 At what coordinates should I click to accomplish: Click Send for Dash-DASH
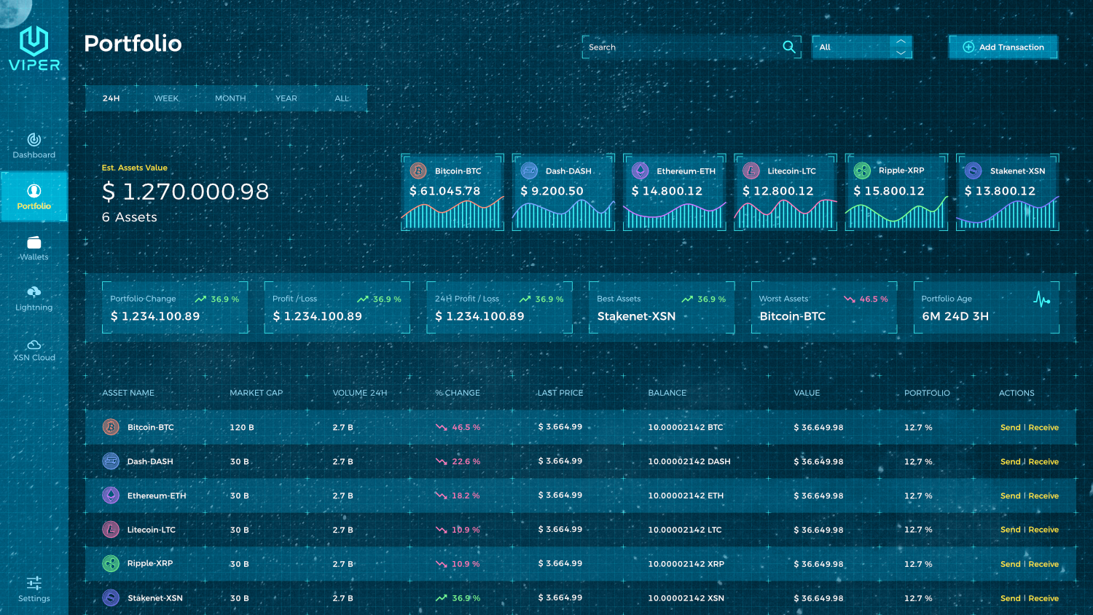(x=1010, y=462)
